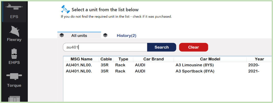Image resolution: width=273 pixels, height=103 pixels.
Task: Click the layers icon next to All units
Action: 62,35
